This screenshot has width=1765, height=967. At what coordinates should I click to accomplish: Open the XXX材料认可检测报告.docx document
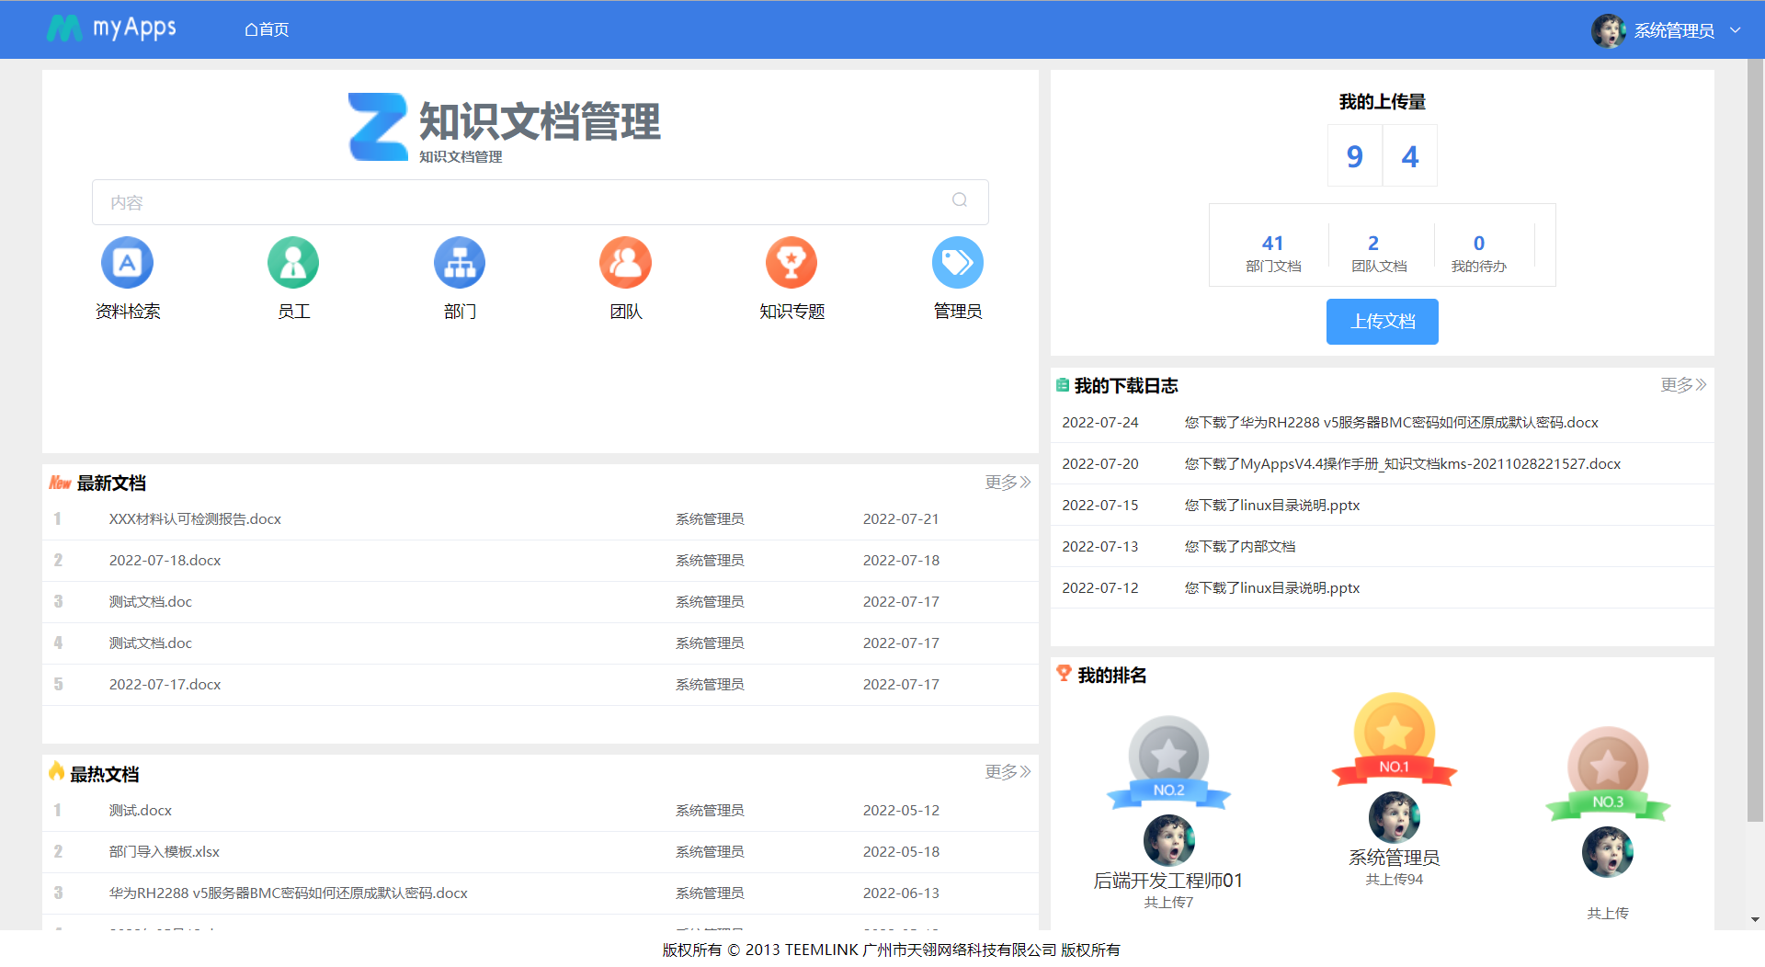(194, 518)
